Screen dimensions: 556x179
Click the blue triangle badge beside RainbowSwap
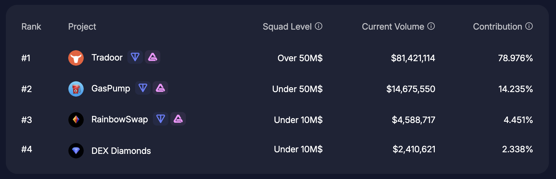[161, 119]
